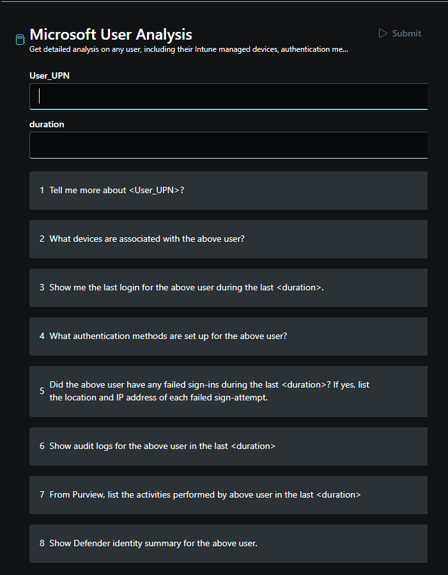This screenshot has width=448, height=575.
Task: Open the 'Show audit logs' prompt
Action: pos(229,446)
